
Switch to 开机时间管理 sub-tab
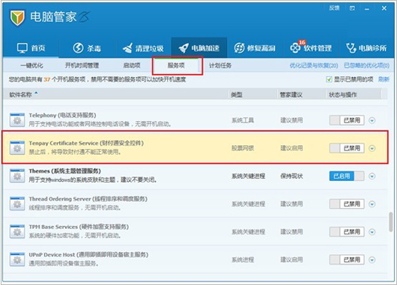coord(82,66)
